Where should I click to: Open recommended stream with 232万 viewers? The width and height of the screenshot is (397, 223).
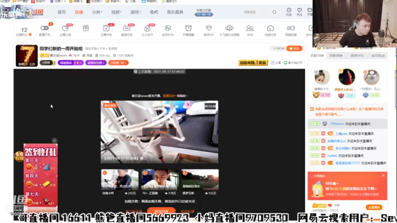[x=120, y=180]
